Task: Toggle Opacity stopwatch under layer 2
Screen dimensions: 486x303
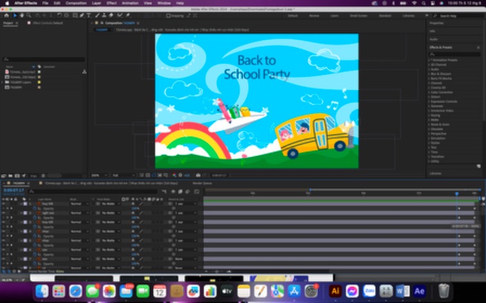Action: point(35,218)
